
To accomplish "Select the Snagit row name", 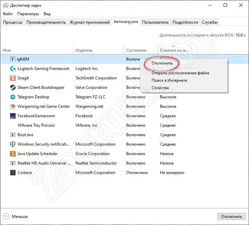I will tap(23, 78).
